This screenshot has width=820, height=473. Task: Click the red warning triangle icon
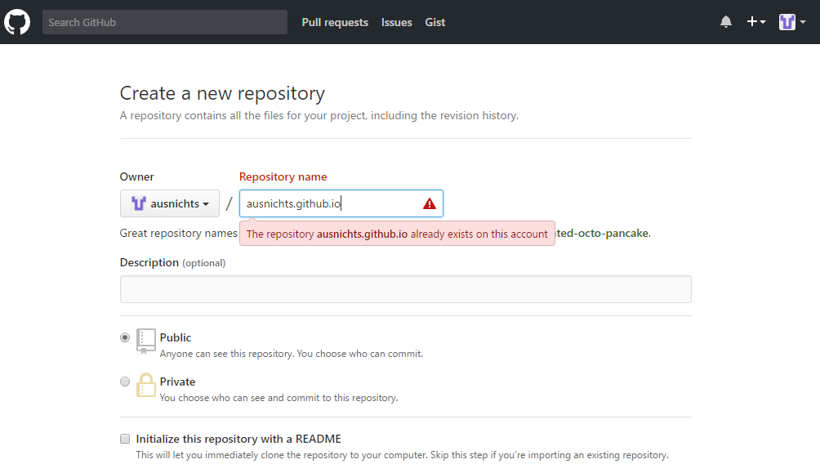click(430, 203)
